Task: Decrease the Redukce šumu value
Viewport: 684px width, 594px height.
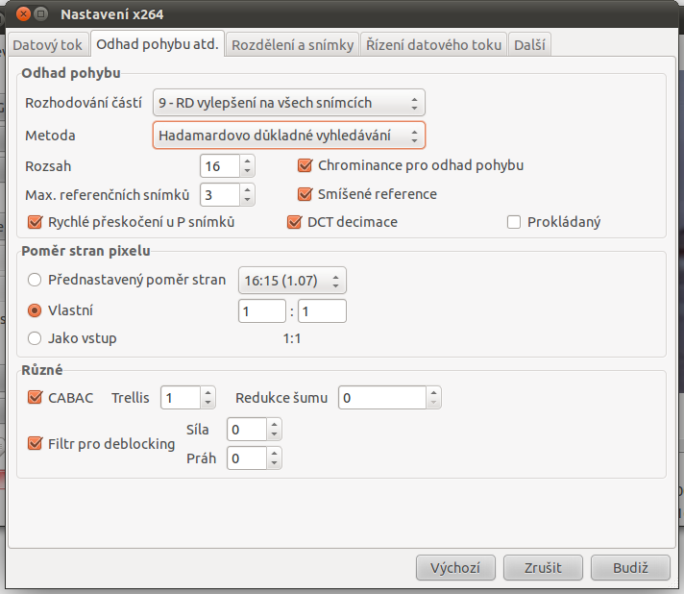Action: (433, 403)
